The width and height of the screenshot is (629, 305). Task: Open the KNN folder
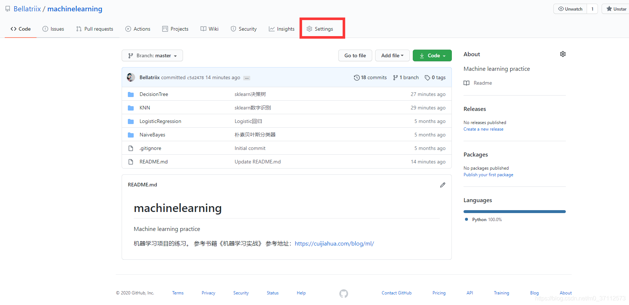(x=145, y=108)
